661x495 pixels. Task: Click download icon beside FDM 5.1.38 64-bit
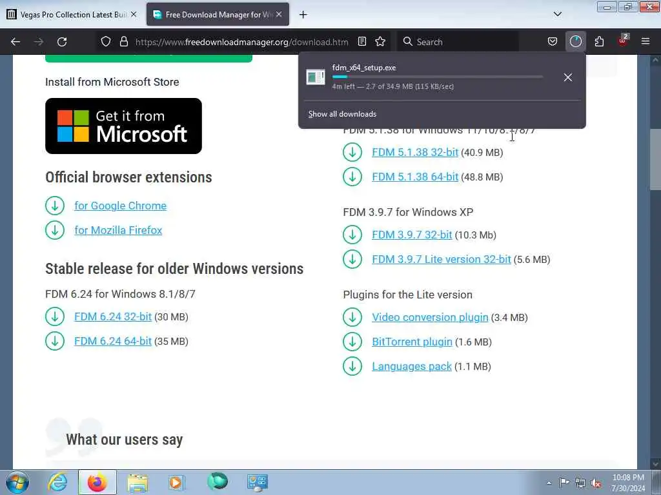[x=352, y=177]
